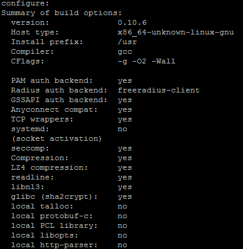Click the gcc compiler value

point(125,52)
